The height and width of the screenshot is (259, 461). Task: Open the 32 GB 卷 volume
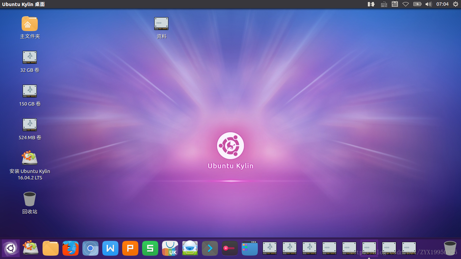(30, 57)
